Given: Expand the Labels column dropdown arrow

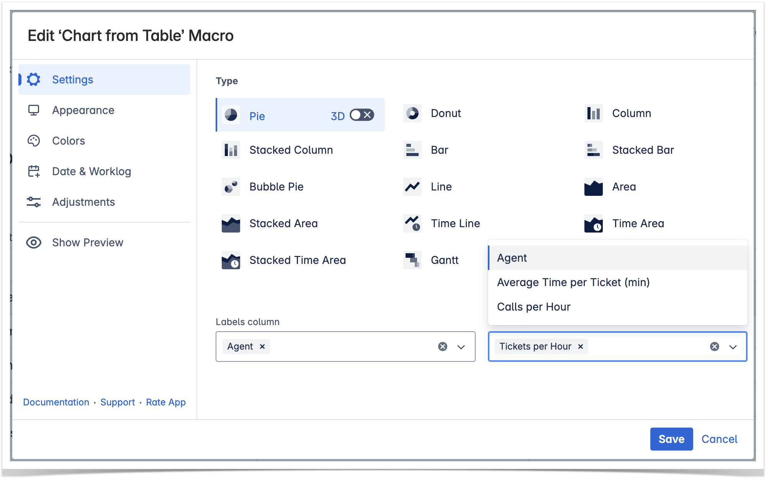Looking at the screenshot, I should click(x=461, y=347).
